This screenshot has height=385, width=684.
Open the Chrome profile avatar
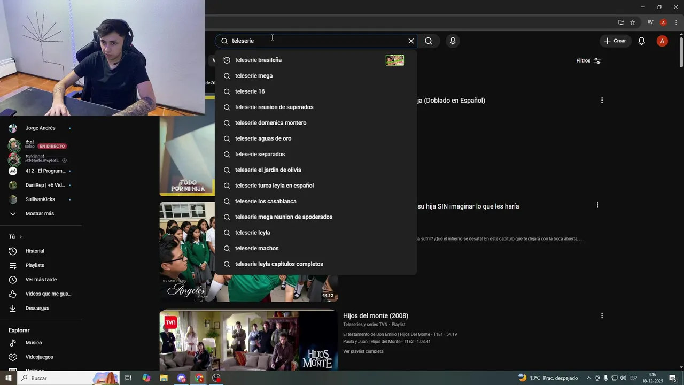tap(663, 22)
